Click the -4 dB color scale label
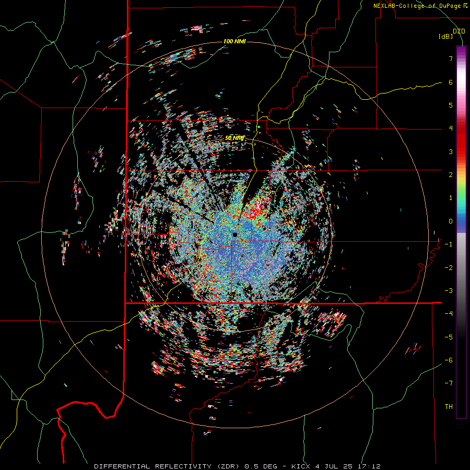 pos(449,314)
